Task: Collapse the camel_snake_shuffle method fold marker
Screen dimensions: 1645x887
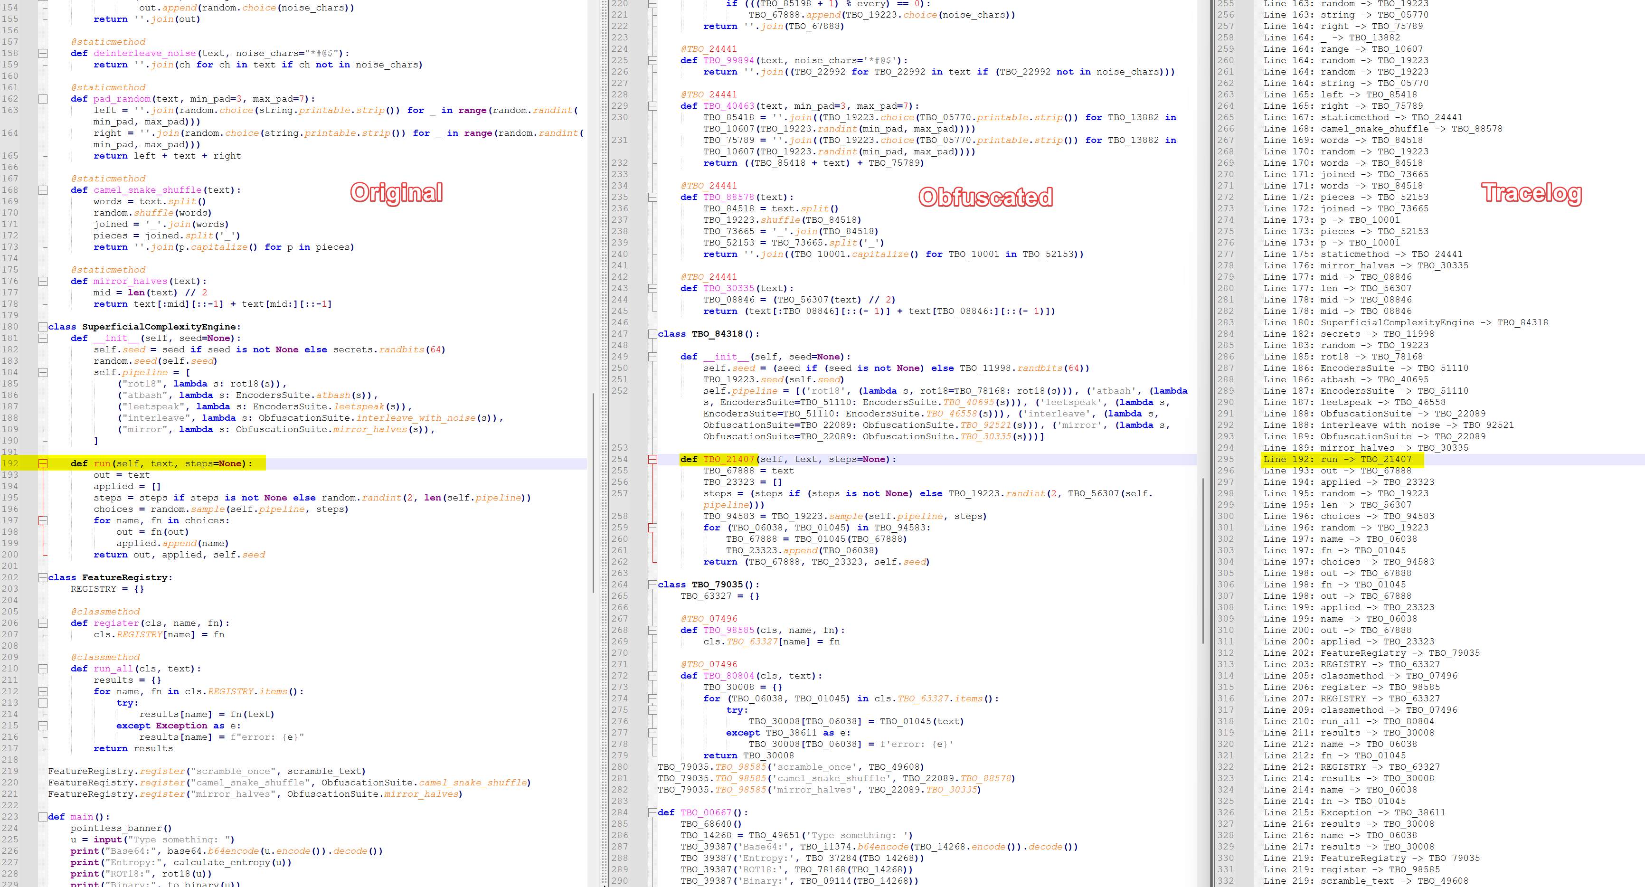Action: [x=43, y=190]
